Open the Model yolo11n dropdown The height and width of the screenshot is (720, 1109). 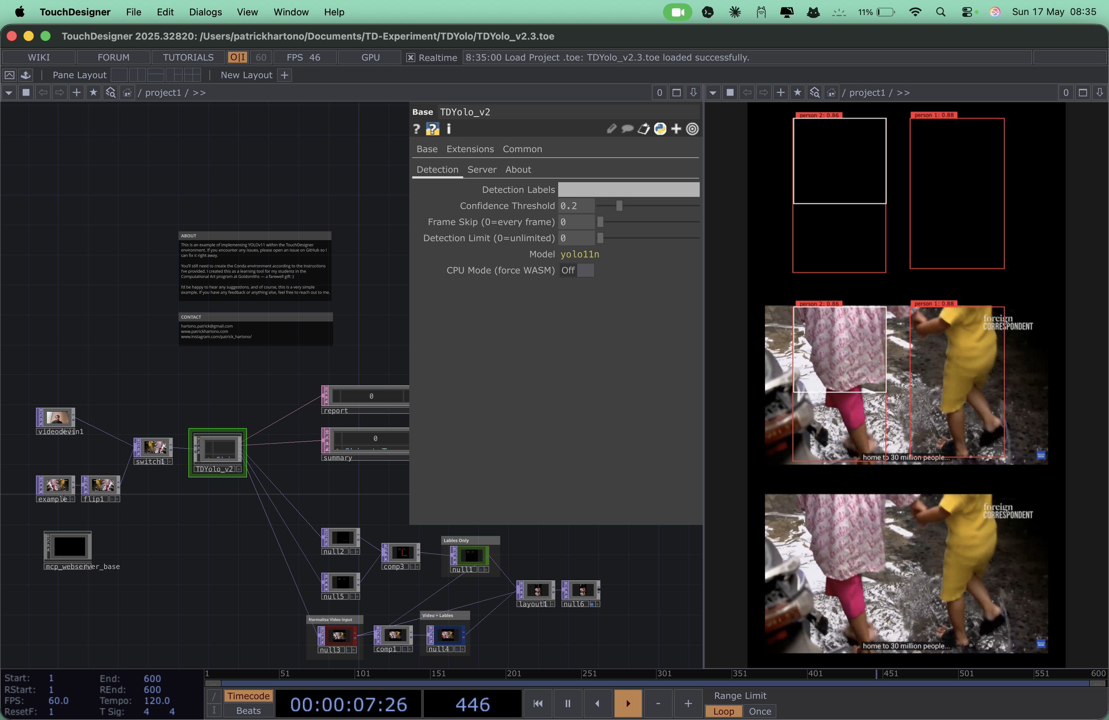pyautogui.click(x=580, y=254)
